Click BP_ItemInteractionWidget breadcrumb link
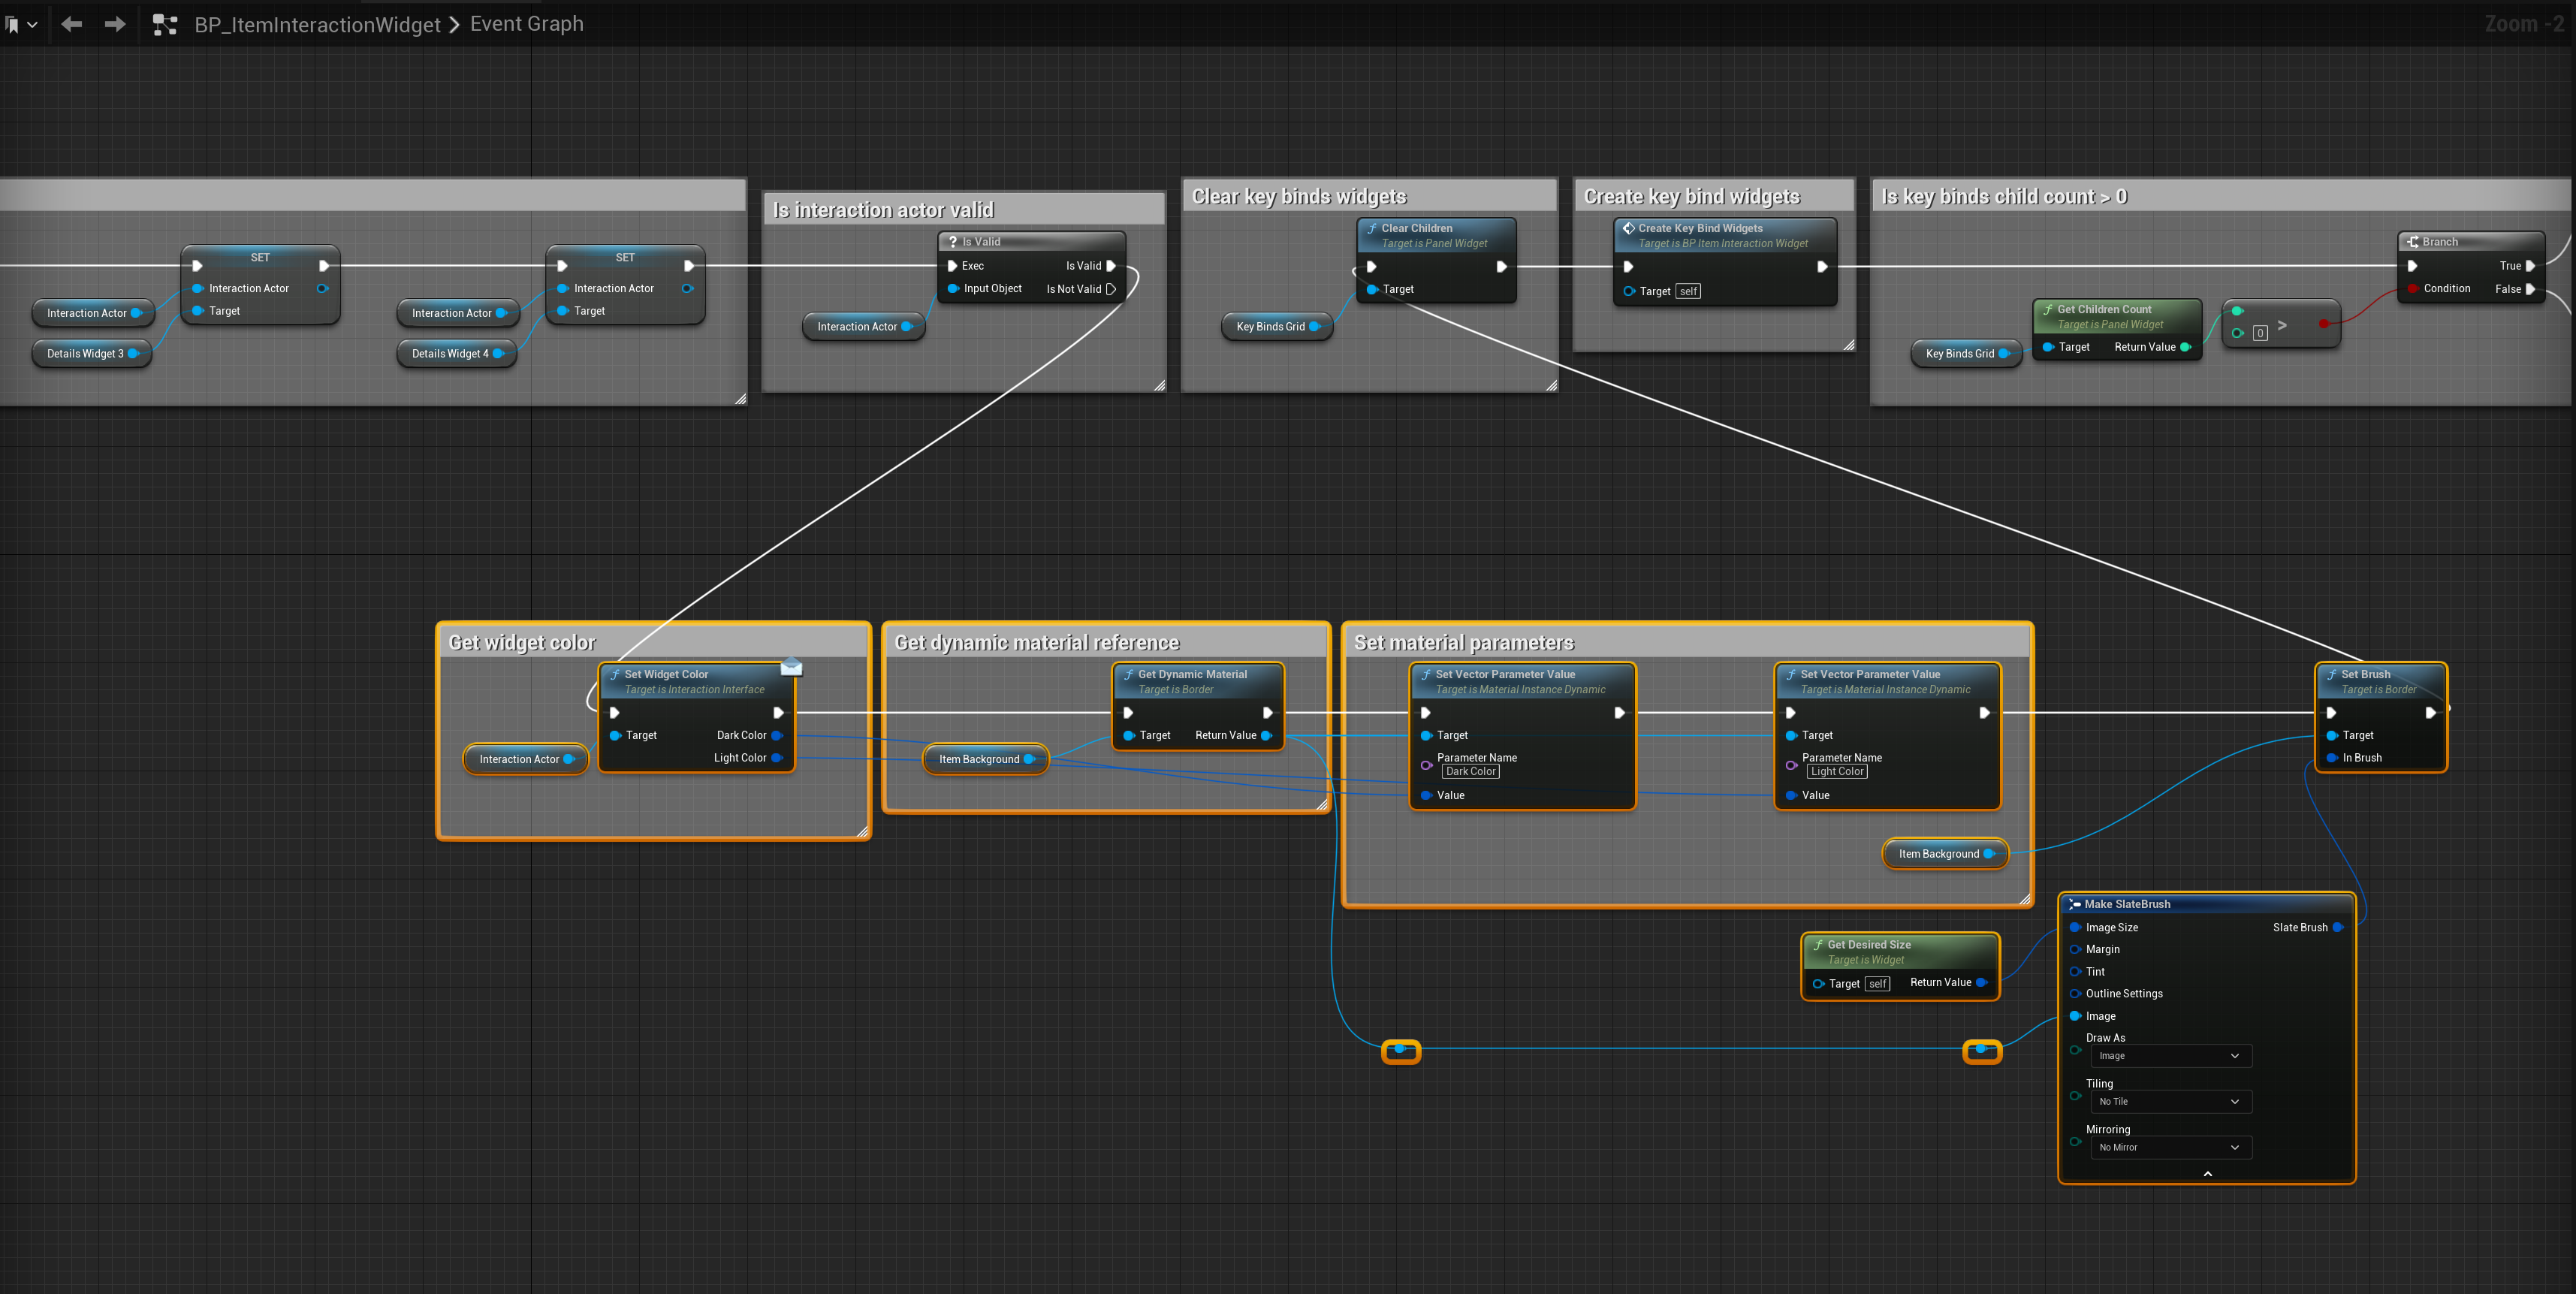 (x=317, y=24)
